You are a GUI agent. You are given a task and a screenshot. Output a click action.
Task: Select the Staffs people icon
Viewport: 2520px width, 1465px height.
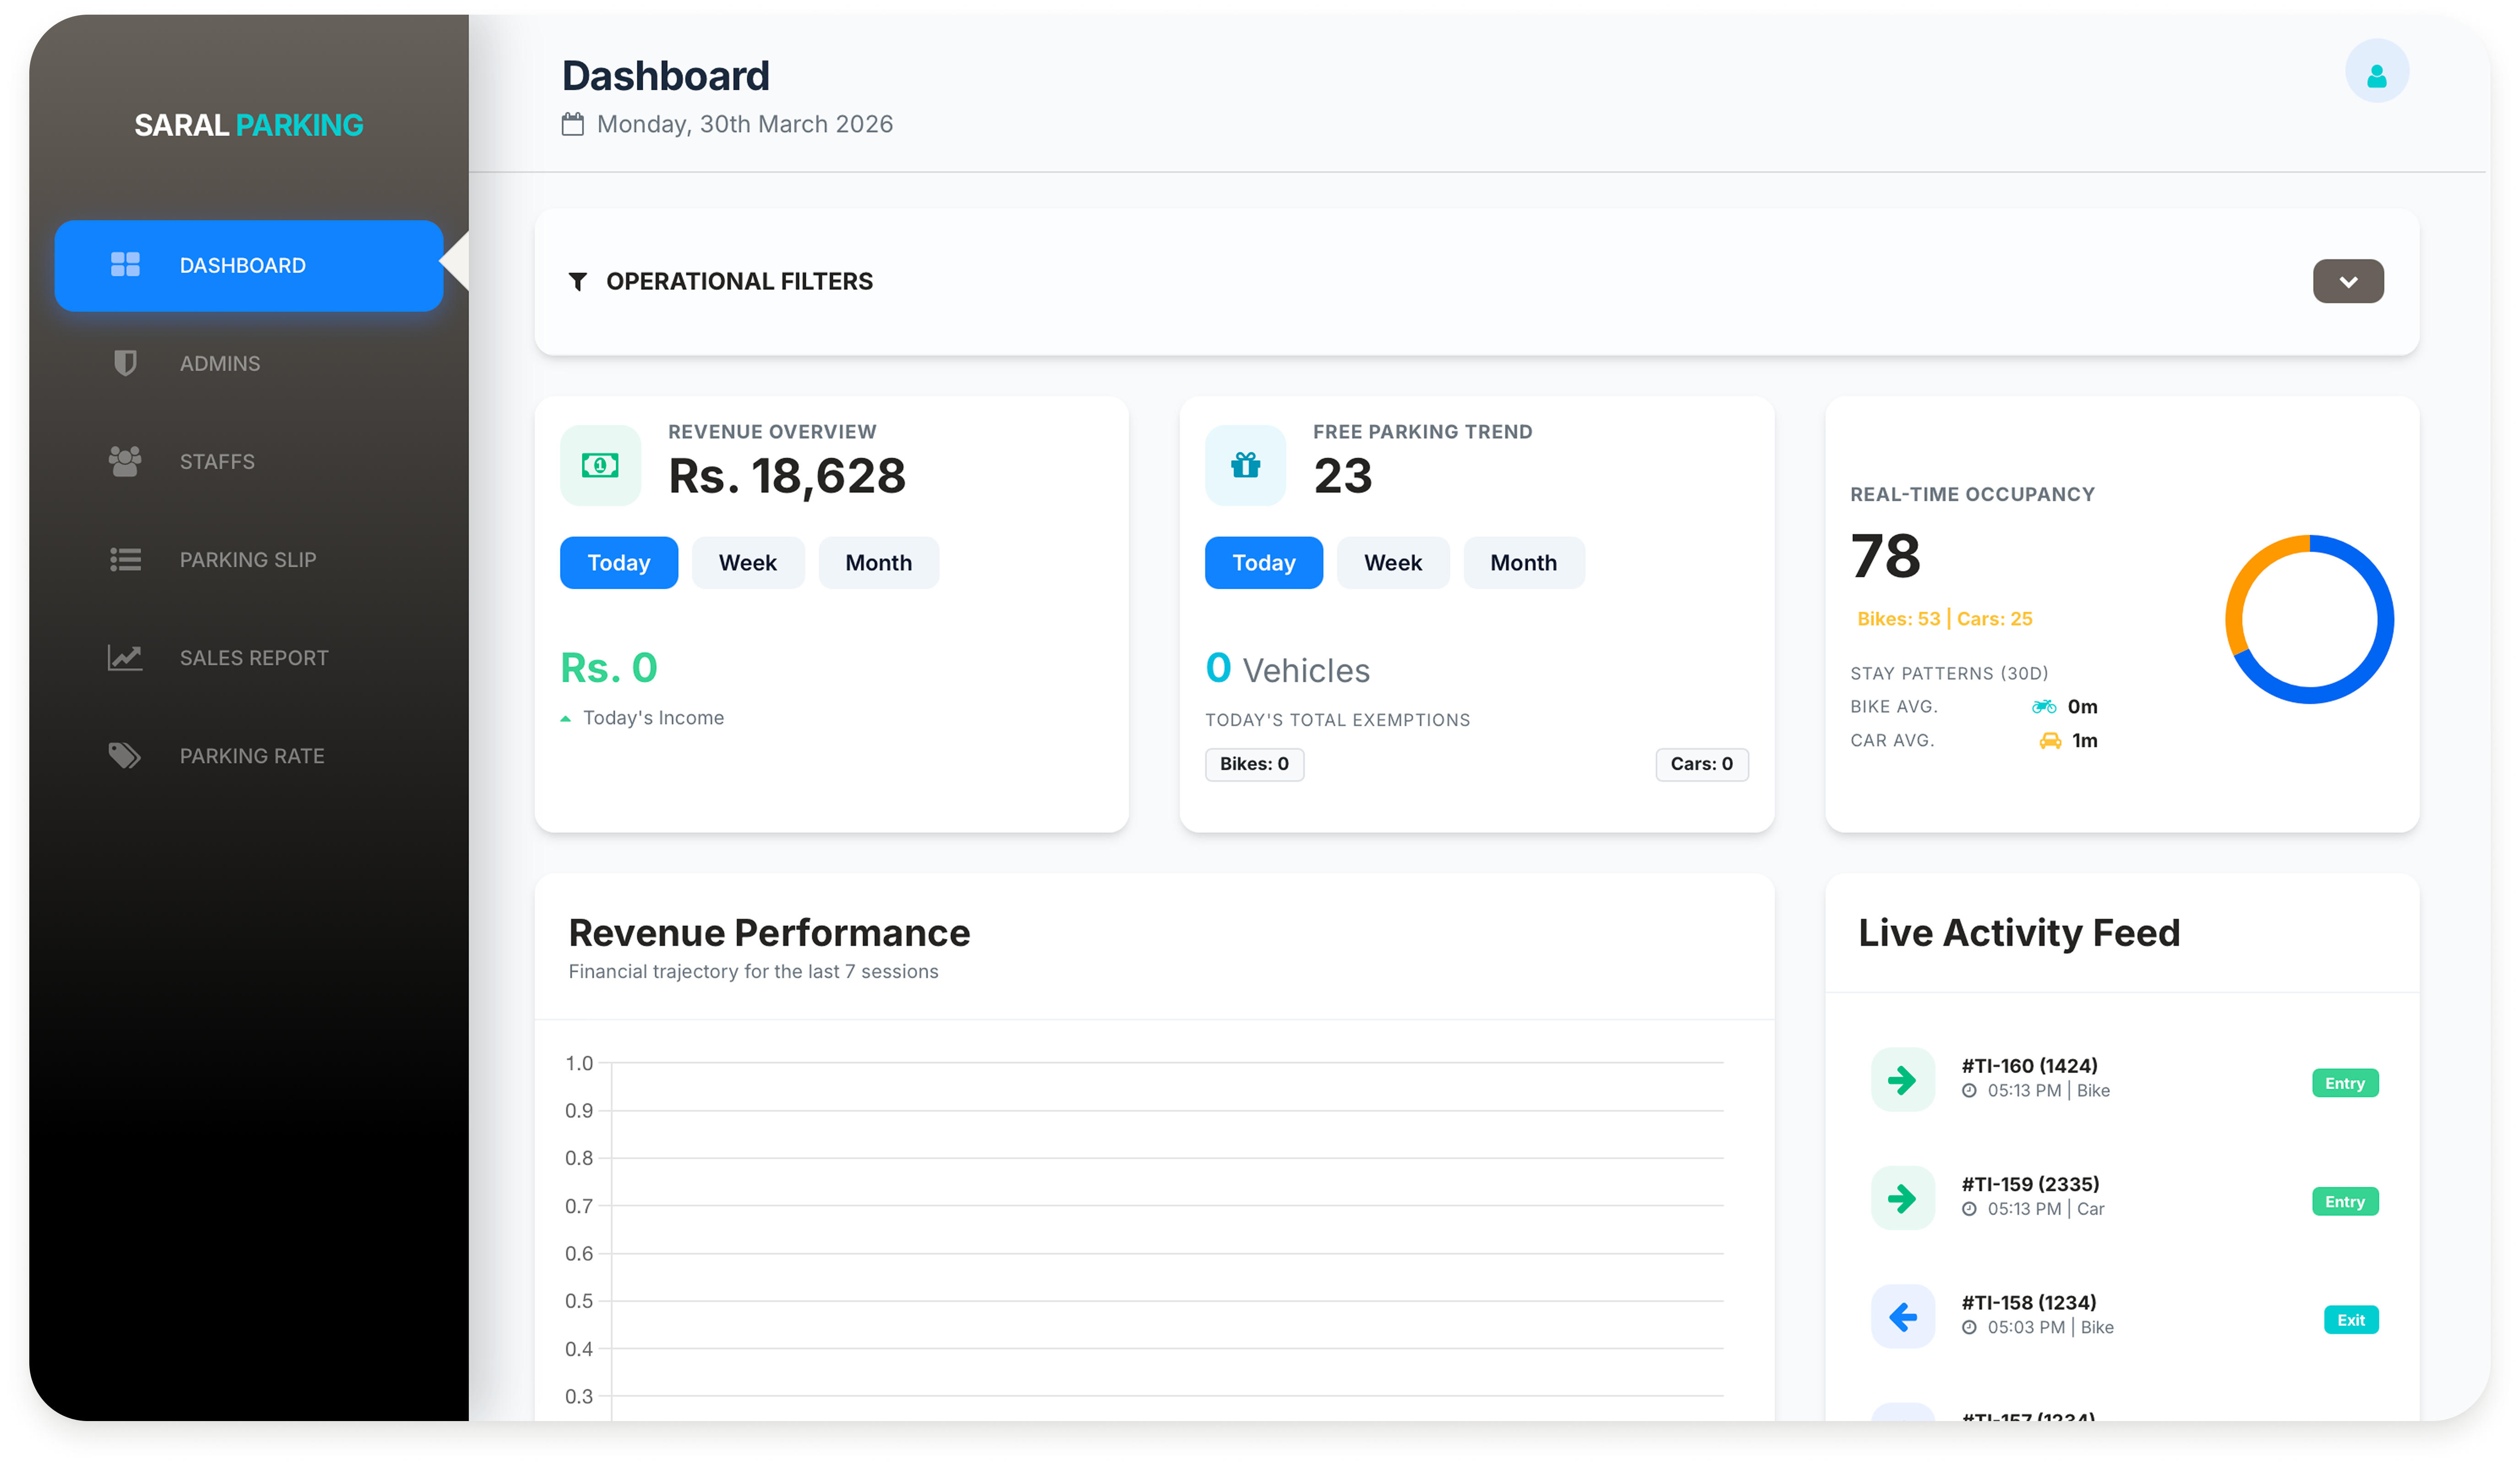point(125,461)
